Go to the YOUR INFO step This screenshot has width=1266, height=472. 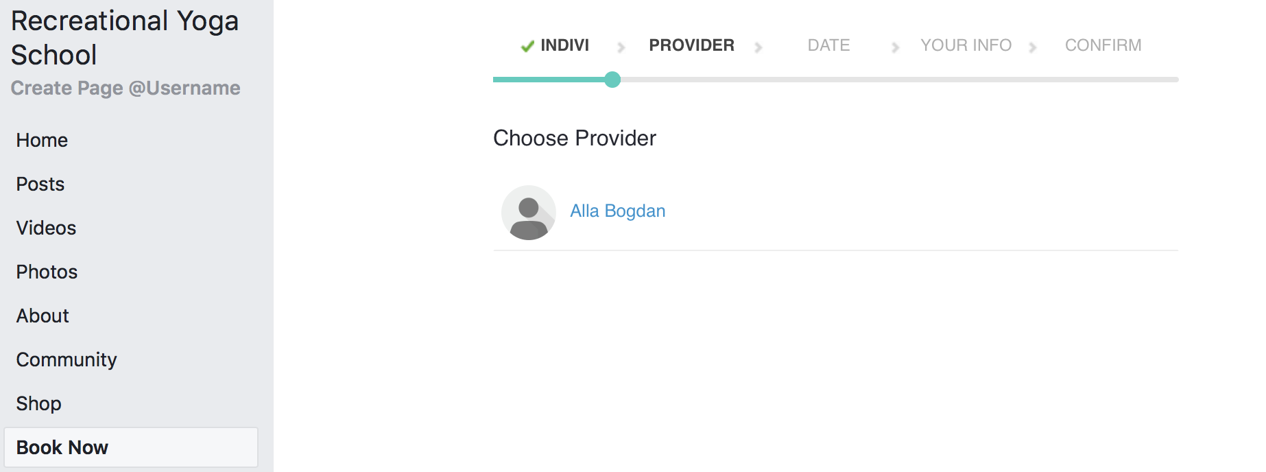966,45
